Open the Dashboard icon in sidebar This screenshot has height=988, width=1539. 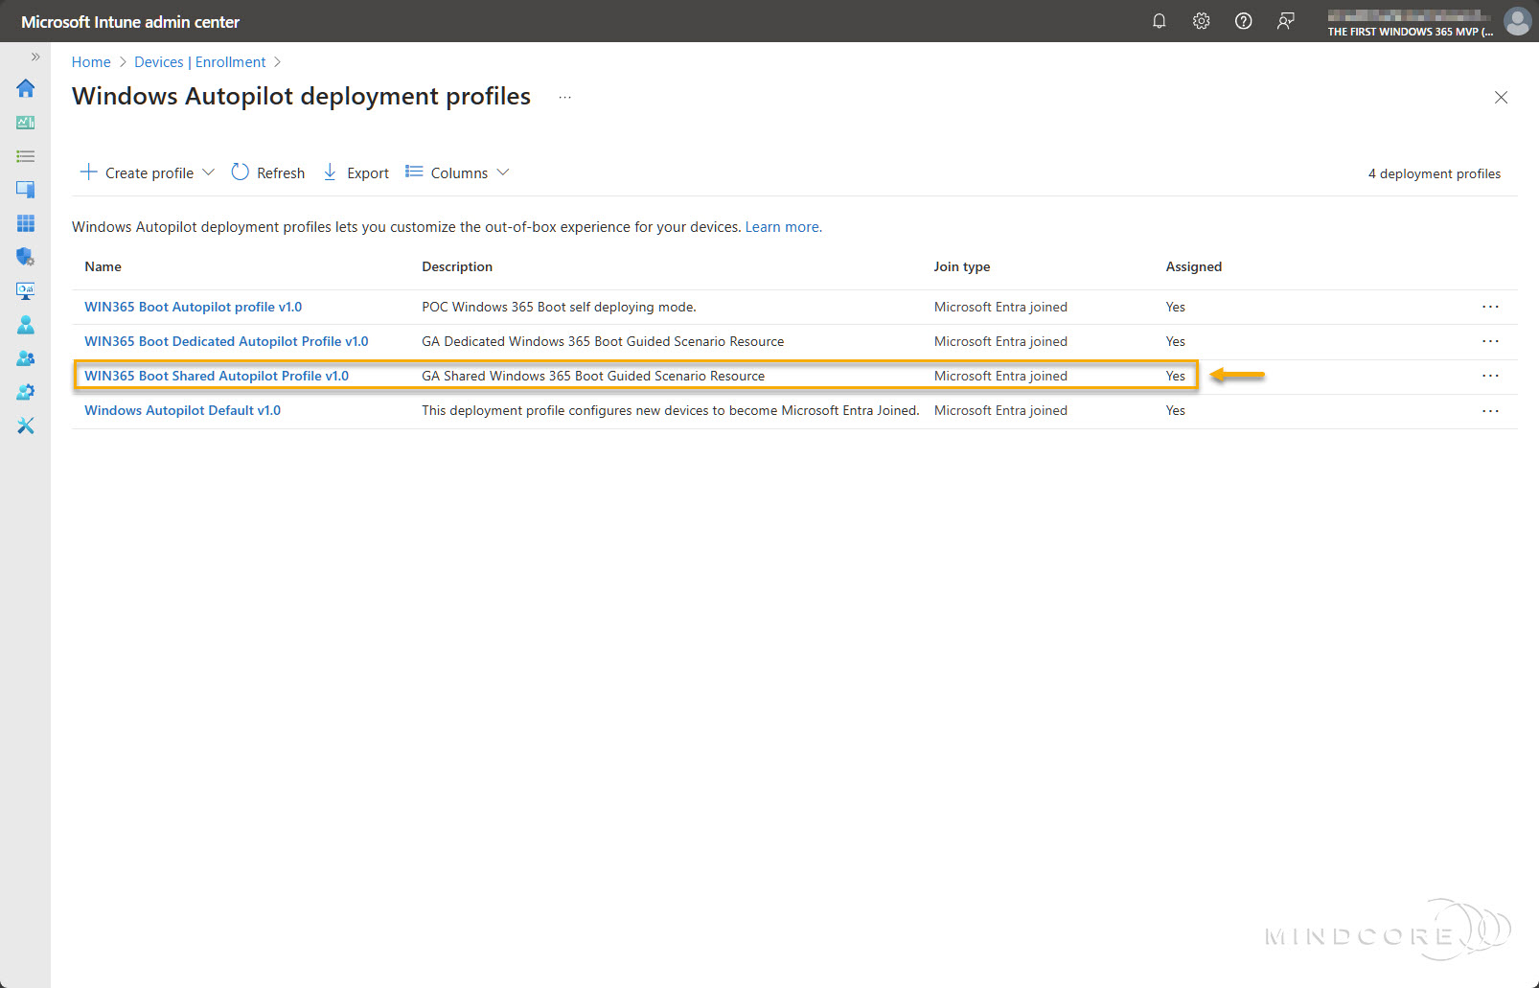coord(26,123)
